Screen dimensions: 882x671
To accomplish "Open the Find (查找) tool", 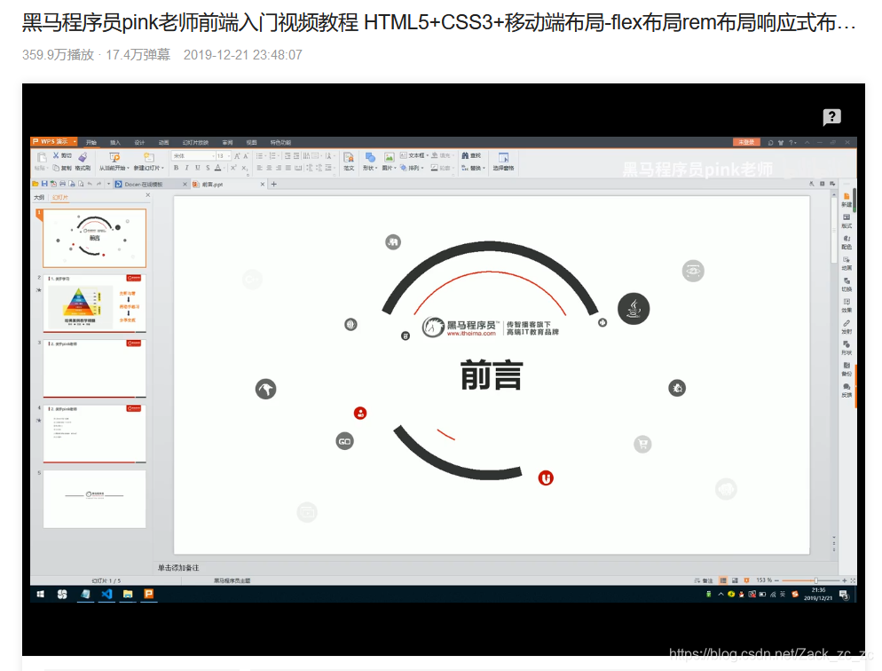I will [x=471, y=155].
